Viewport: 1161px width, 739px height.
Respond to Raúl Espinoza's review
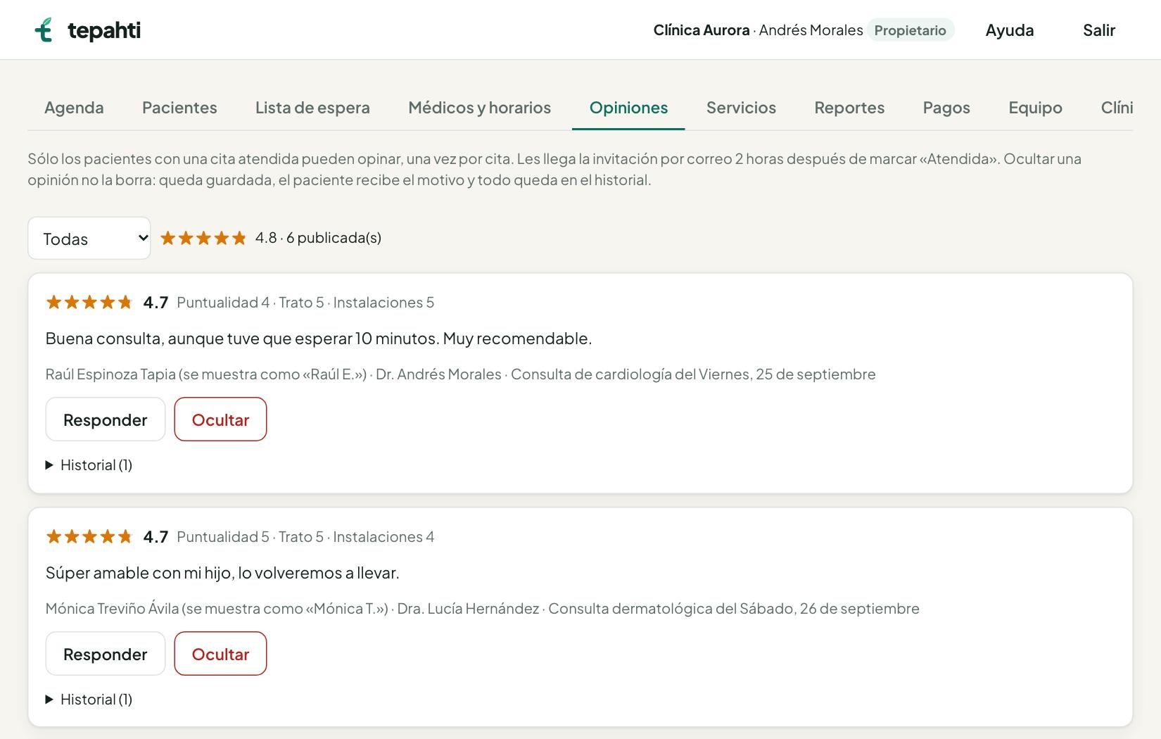pyautogui.click(x=106, y=419)
